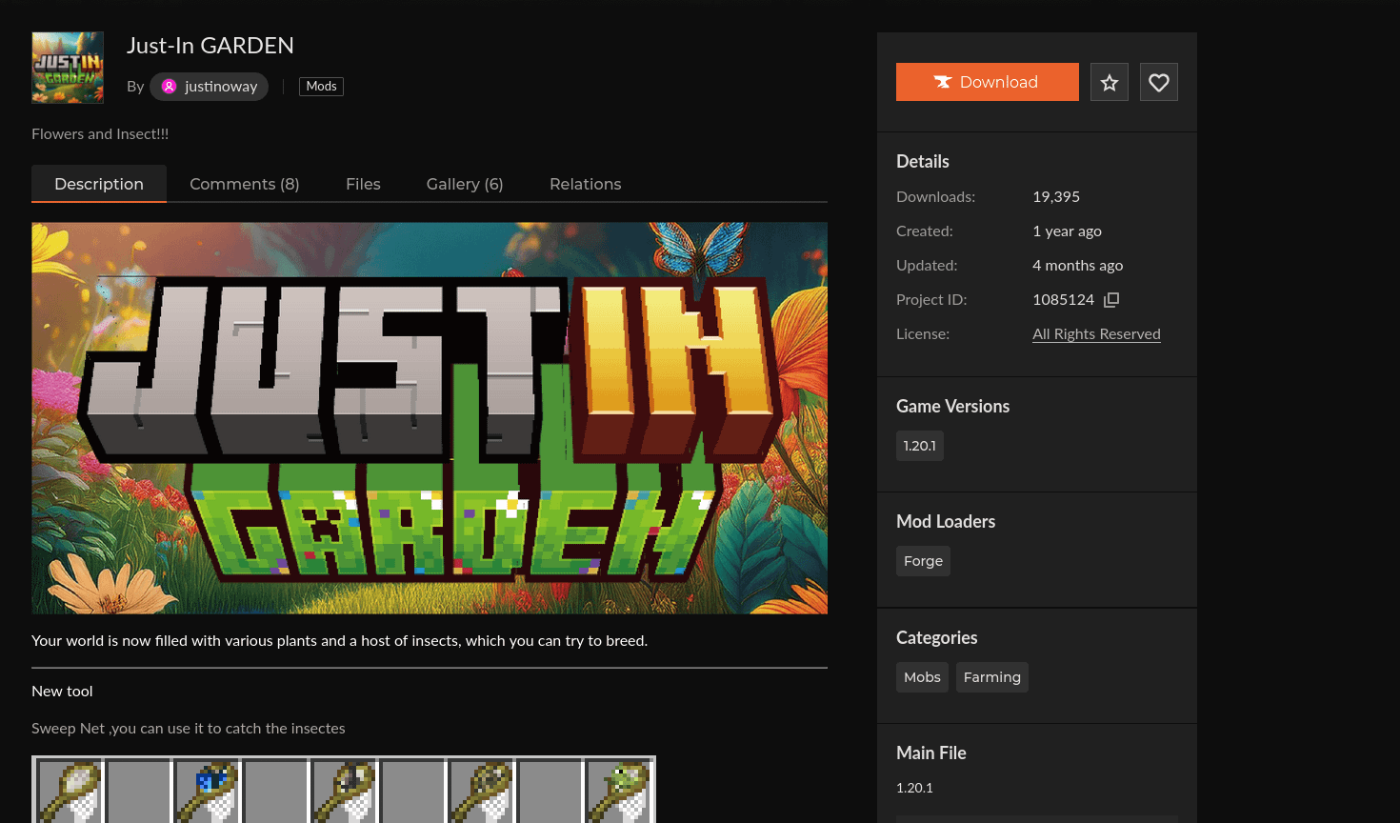
Task: Select the Description tab
Action: [99, 184]
